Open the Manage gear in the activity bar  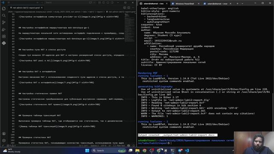tap(4, 140)
